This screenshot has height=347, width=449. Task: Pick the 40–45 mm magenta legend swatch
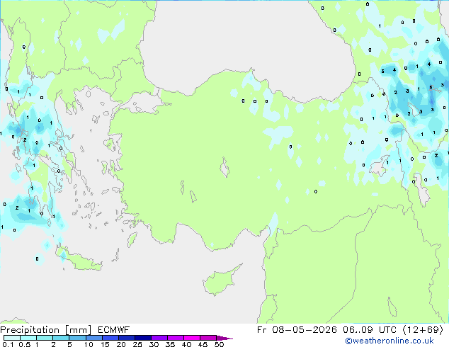point(192,338)
